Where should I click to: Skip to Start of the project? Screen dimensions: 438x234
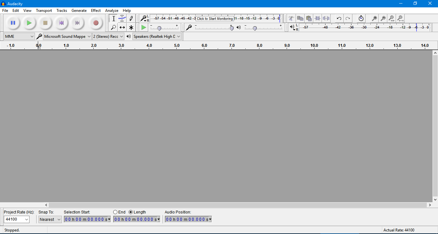[x=61, y=23]
